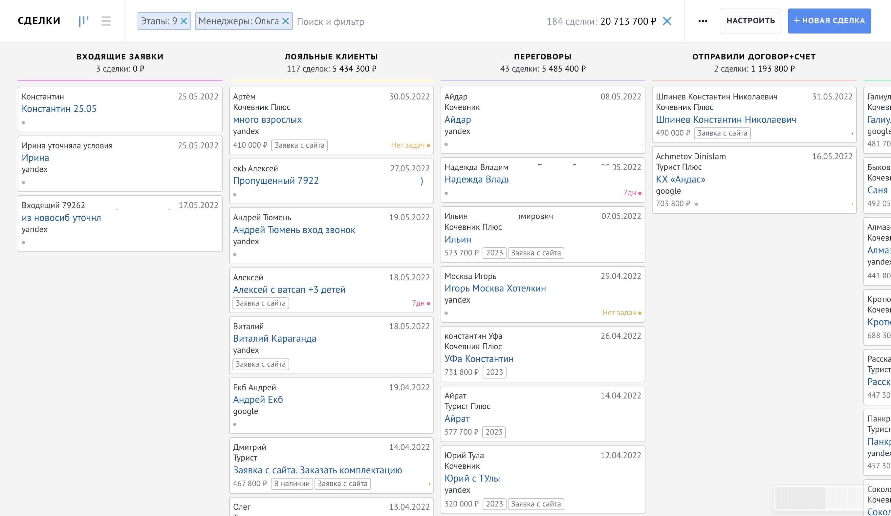This screenshot has width=891, height=516.
Task: Open deal Заявка с сайта. Заказать комплектацию
Action: coord(317,470)
